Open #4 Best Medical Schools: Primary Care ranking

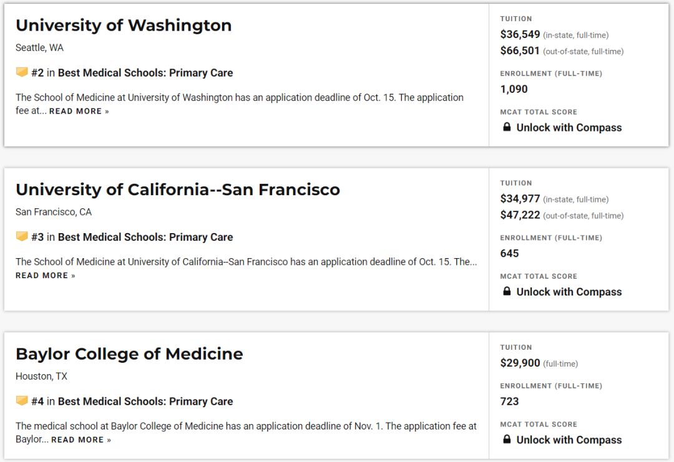click(145, 402)
